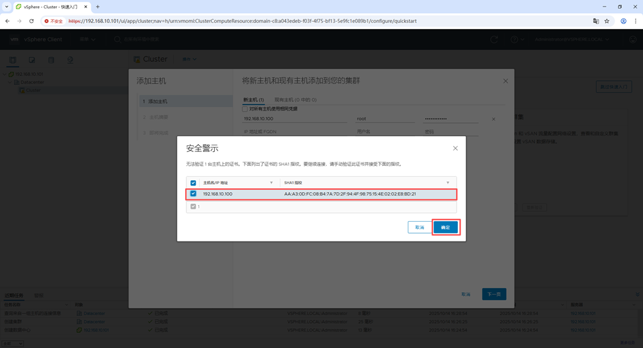Viewport: 643px width, 348px height.
Task: Switch to the 现有主机 tab
Action: [295, 100]
